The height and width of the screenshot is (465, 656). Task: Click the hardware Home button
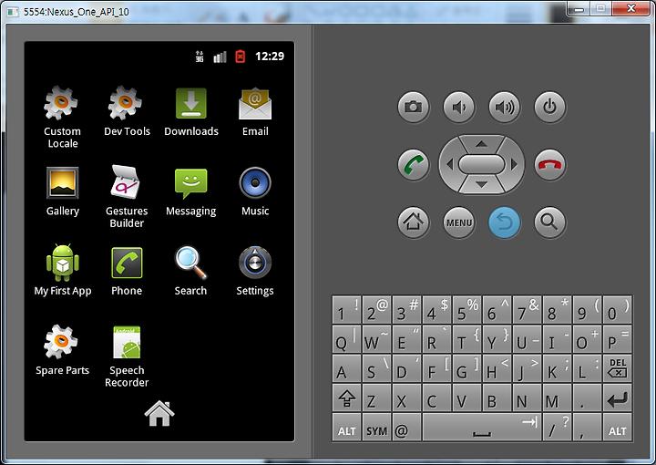(x=414, y=222)
